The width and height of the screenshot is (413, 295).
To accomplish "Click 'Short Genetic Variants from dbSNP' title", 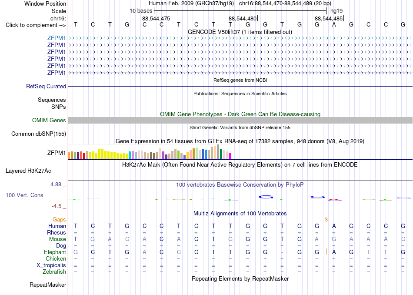I will (240, 127).
